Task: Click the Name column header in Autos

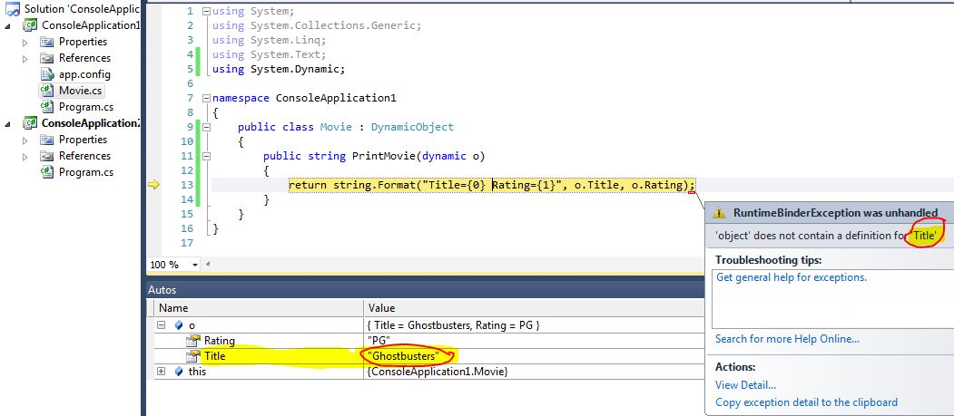Action: pyautogui.click(x=258, y=308)
